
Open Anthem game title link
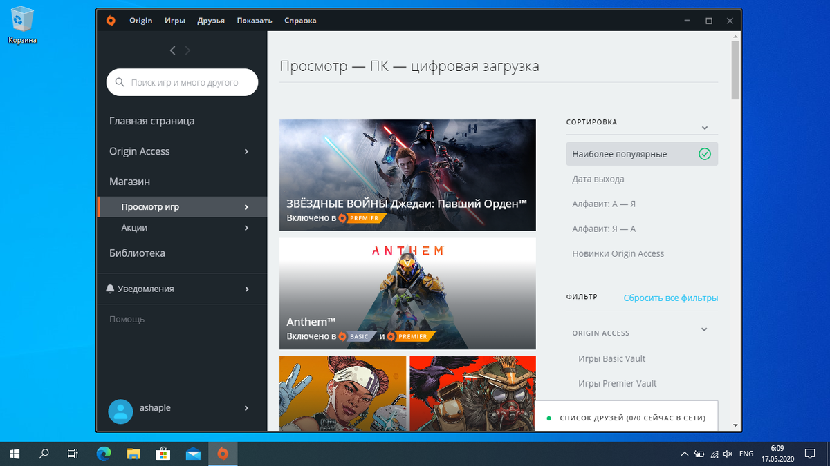(x=311, y=322)
